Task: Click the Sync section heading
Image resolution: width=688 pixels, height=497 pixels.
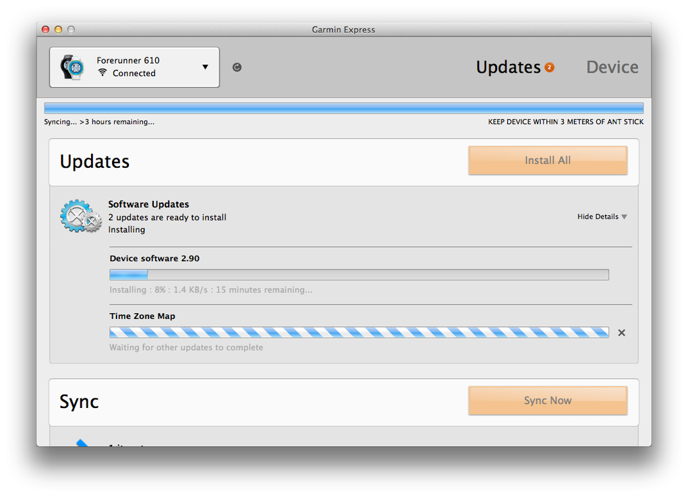Action: (79, 401)
